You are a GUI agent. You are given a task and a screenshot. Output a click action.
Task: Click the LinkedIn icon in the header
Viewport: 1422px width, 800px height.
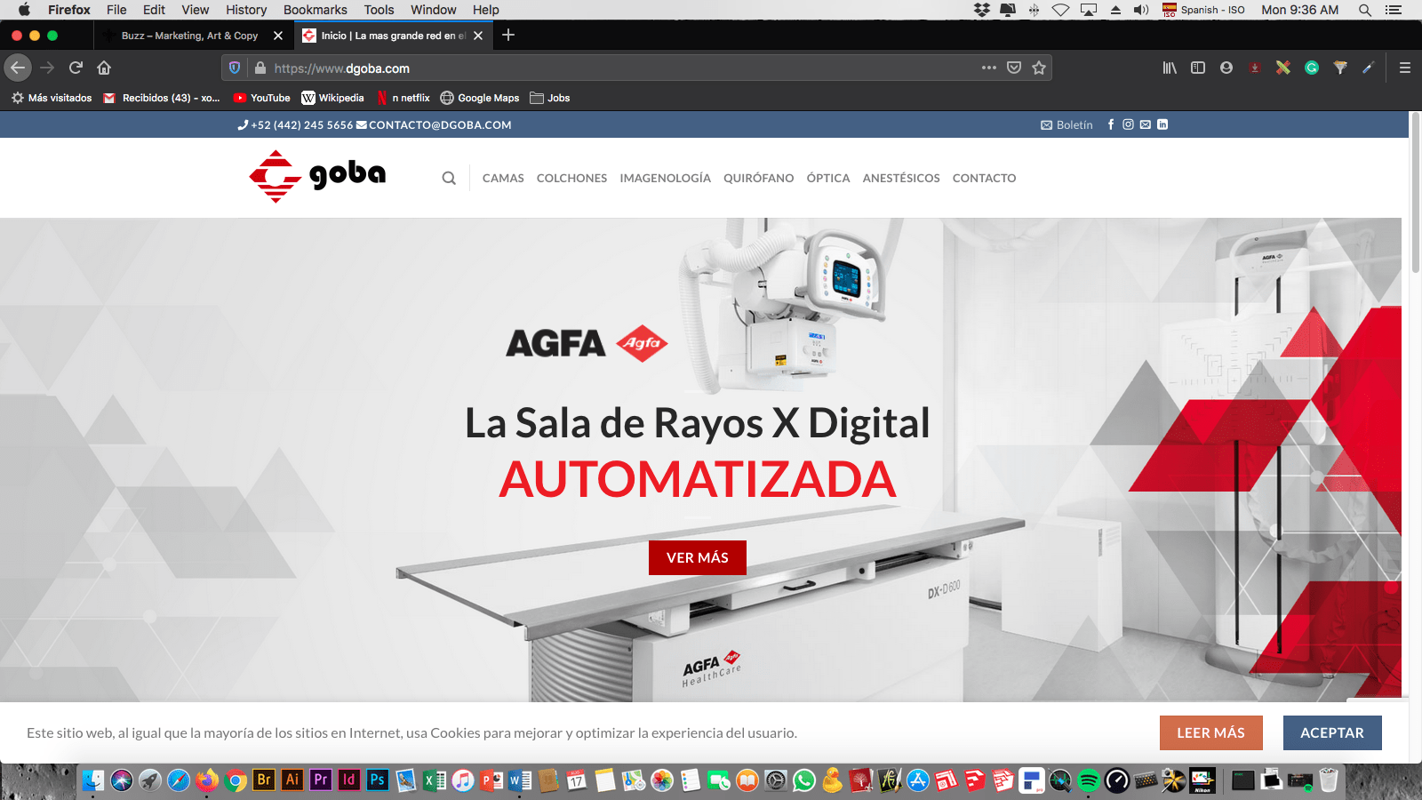point(1162,124)
